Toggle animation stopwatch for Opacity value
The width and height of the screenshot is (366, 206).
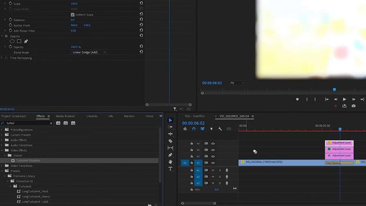click(x=10, y=47)
